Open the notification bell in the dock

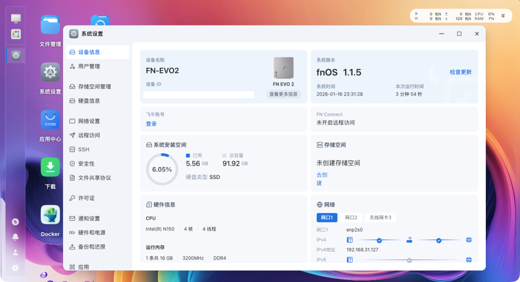14,236
